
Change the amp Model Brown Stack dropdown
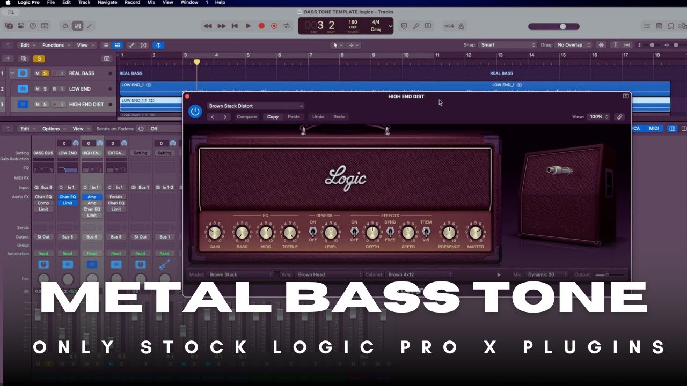coord(241,274)
